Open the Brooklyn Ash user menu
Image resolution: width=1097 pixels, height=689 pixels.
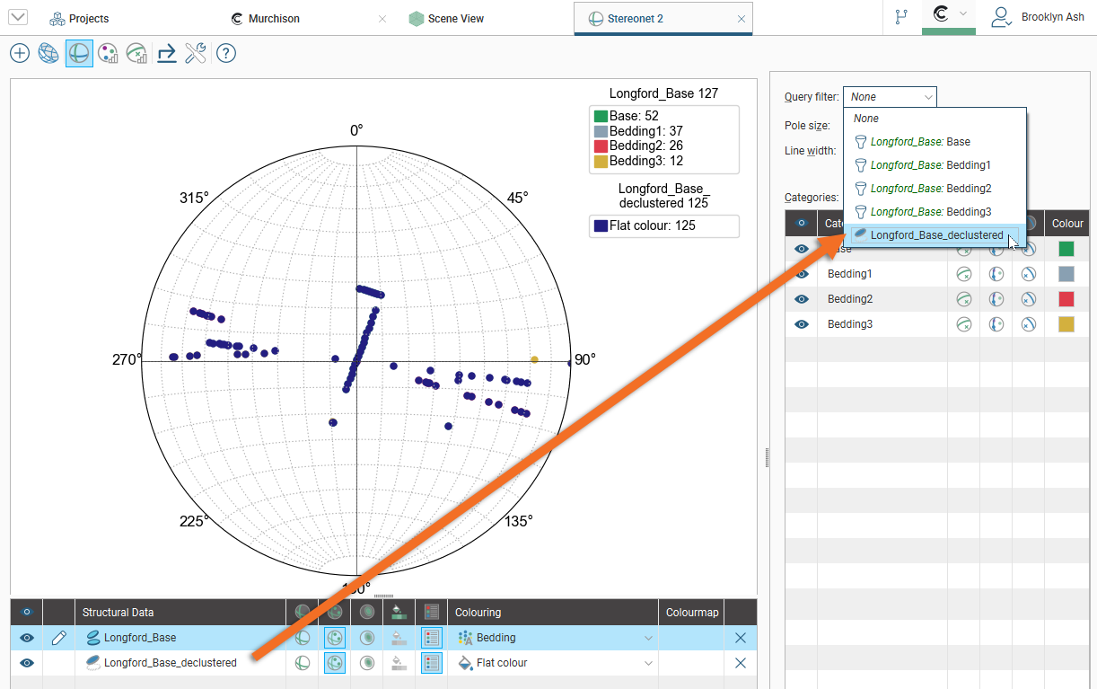(1039, 17)
